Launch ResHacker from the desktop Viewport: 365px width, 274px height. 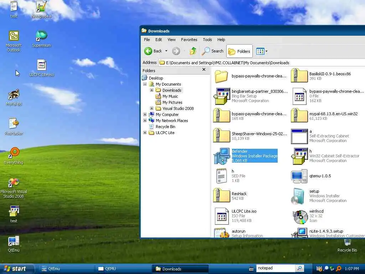click(14, 127)
